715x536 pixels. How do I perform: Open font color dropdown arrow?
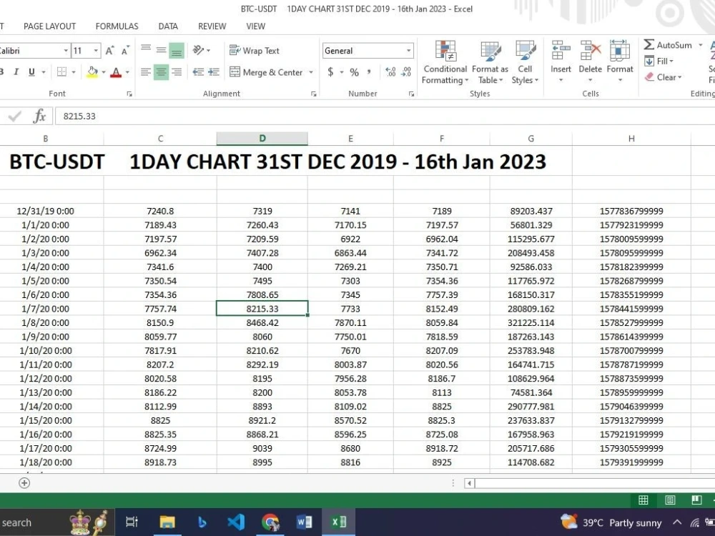(127, 72)
